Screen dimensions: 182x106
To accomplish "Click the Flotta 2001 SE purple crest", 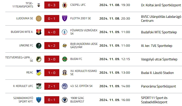I will pos(65,18).
